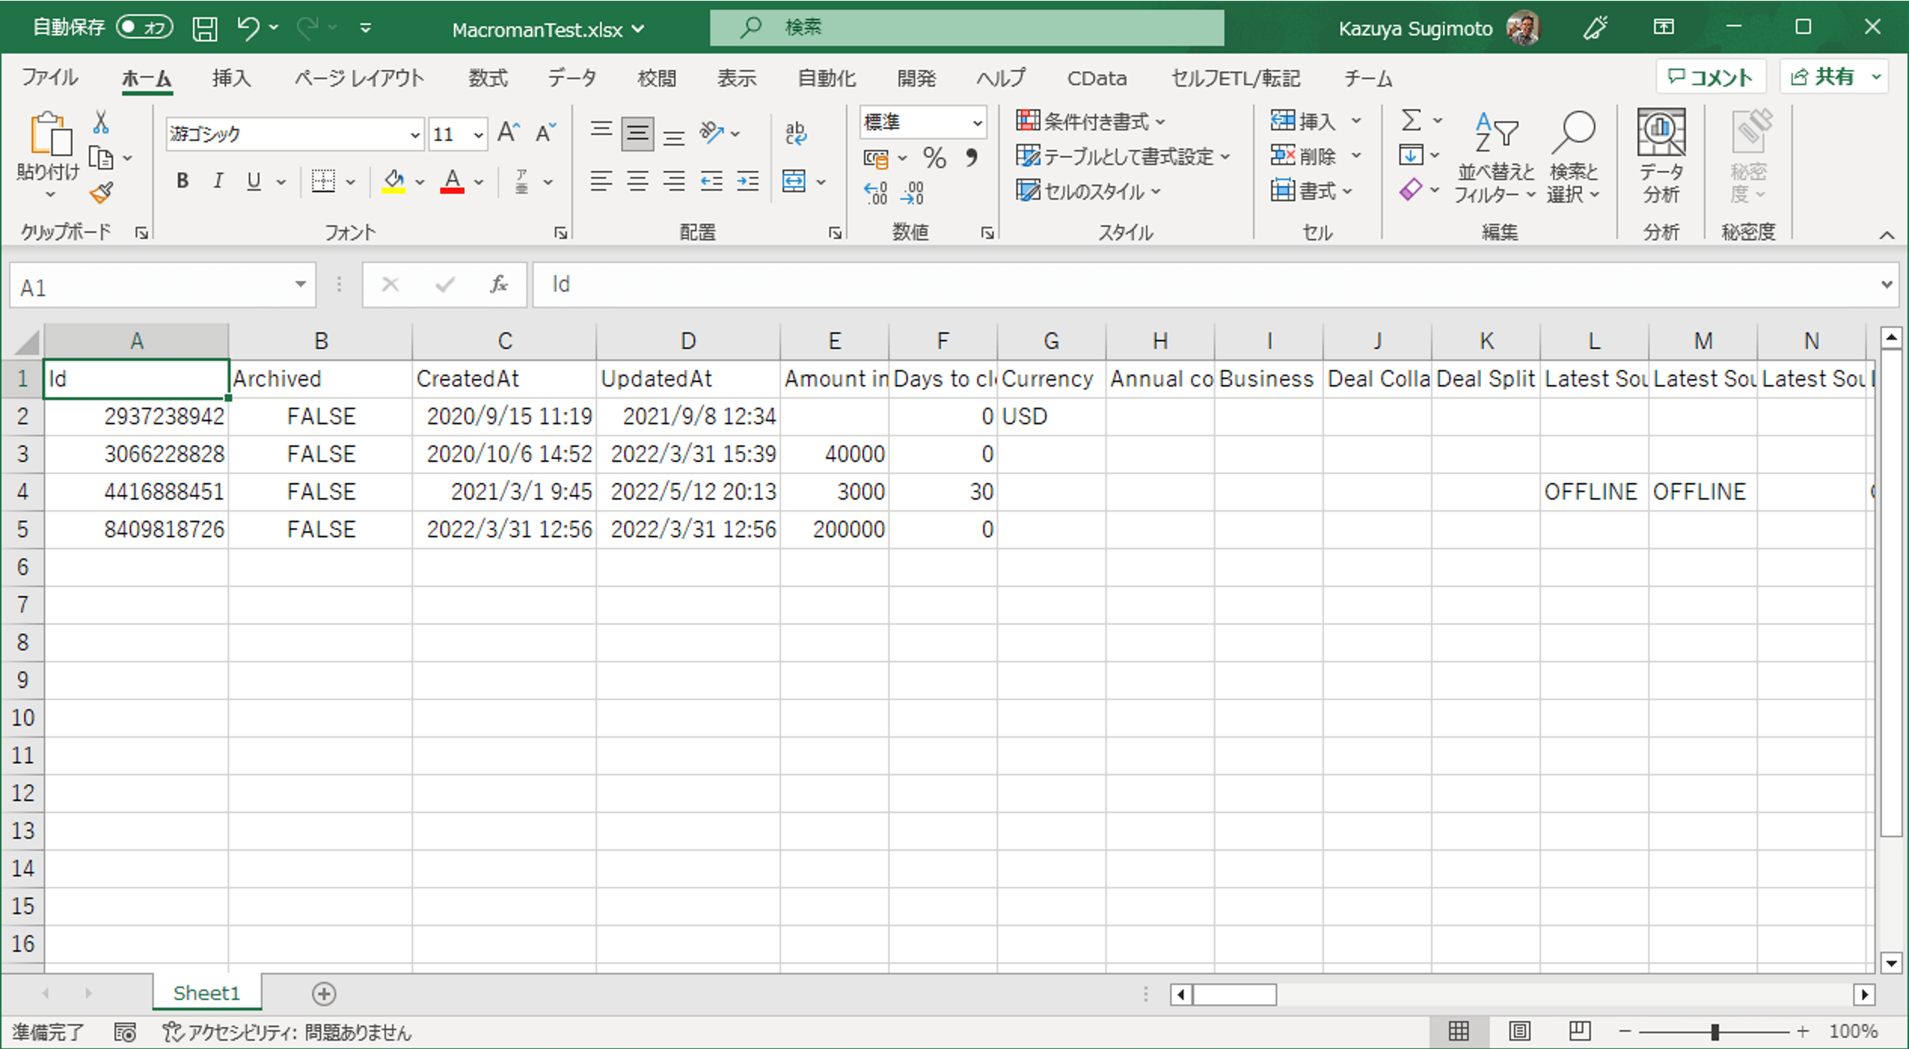Toggle Bold formatting

pos(182,182)
